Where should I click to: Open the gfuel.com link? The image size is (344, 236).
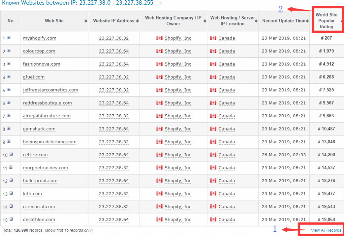34,77
